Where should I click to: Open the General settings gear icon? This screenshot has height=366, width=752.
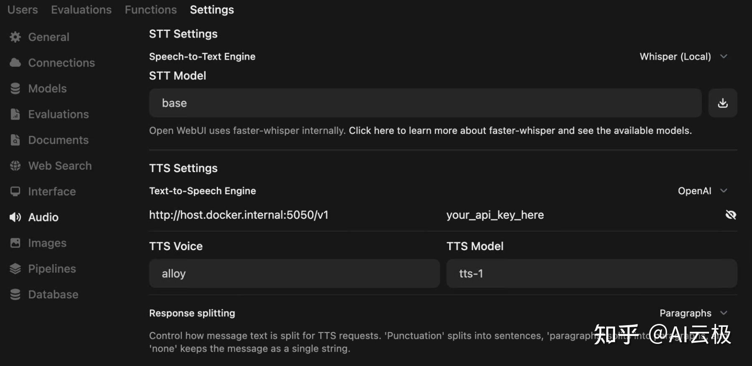[15, 37]
